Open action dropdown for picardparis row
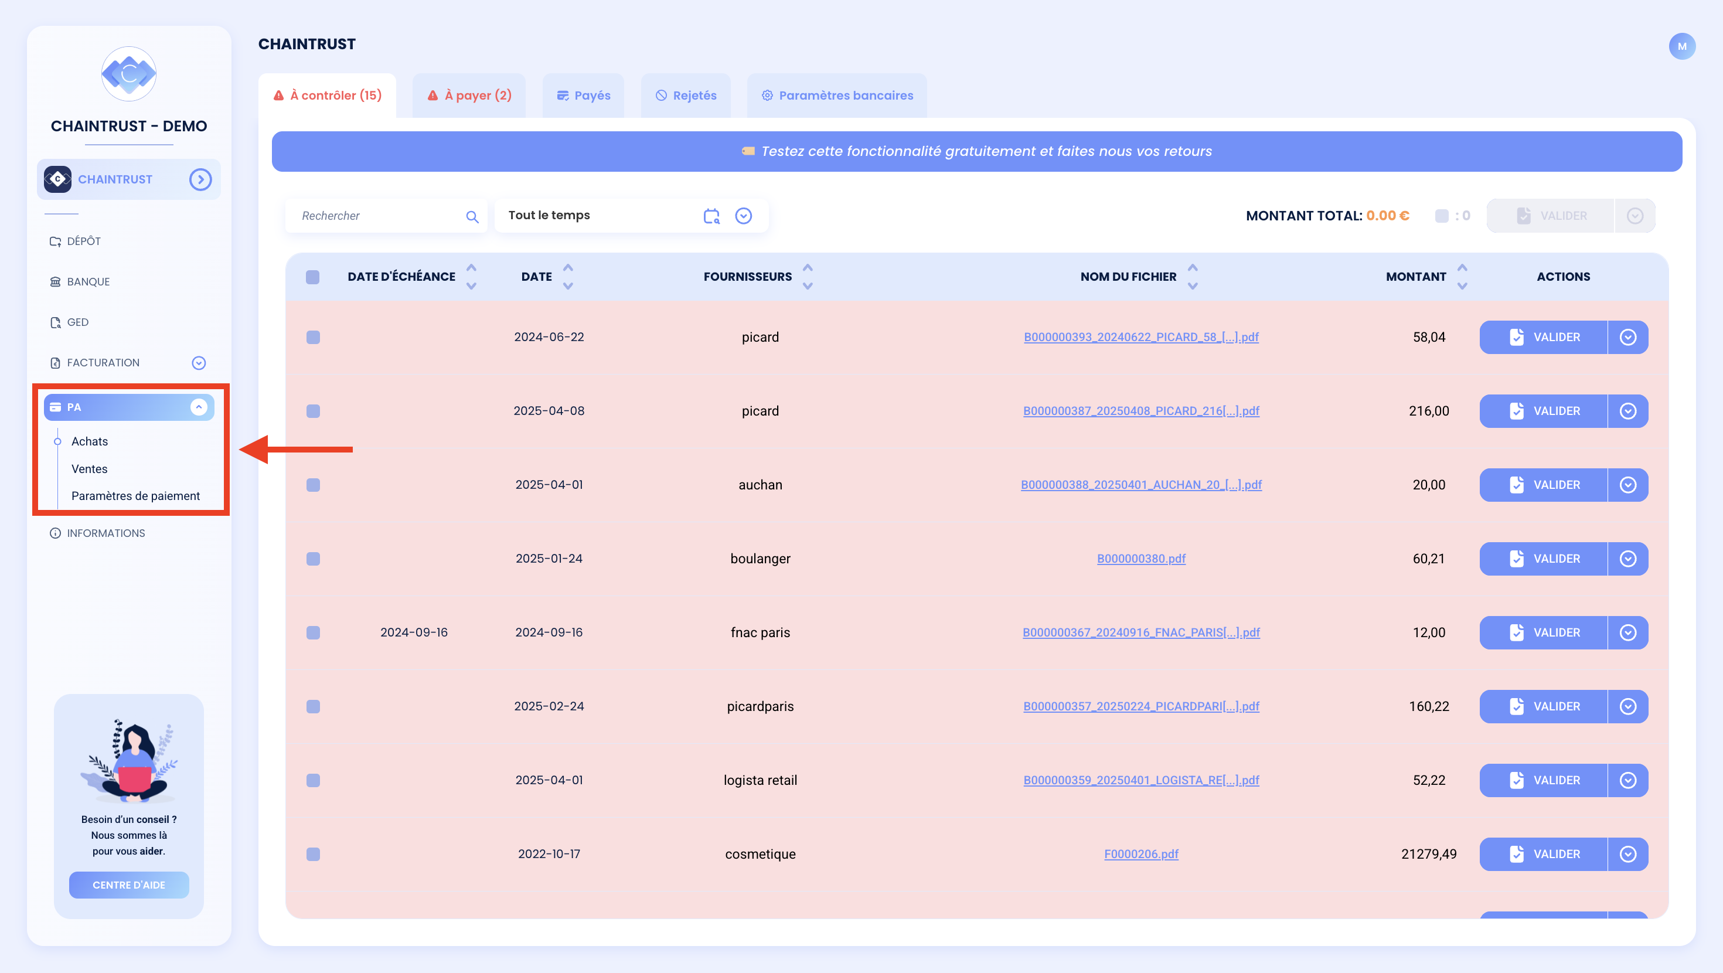Image resolution: width=1723 pixels, height=973 pixels. (x=1628, y=707)
